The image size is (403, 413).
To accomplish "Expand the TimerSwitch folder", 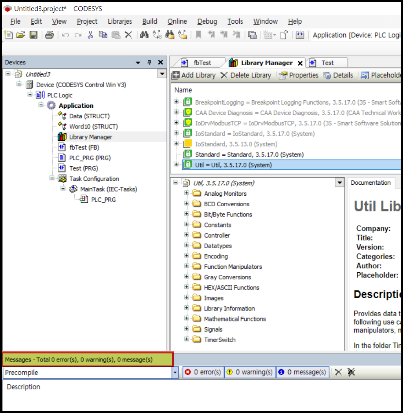I will click(187, 339).
